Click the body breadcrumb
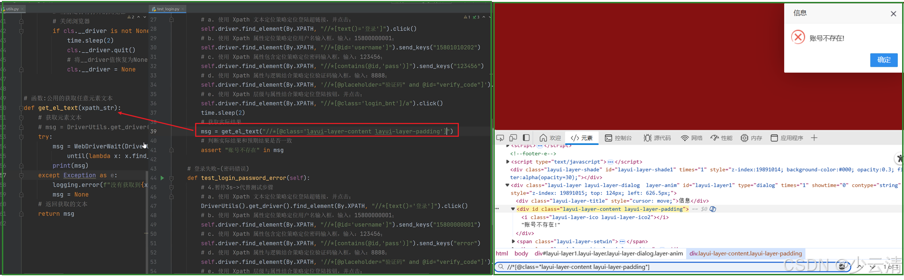Viewport: 904px width, 280px height. tap(521, 253)
